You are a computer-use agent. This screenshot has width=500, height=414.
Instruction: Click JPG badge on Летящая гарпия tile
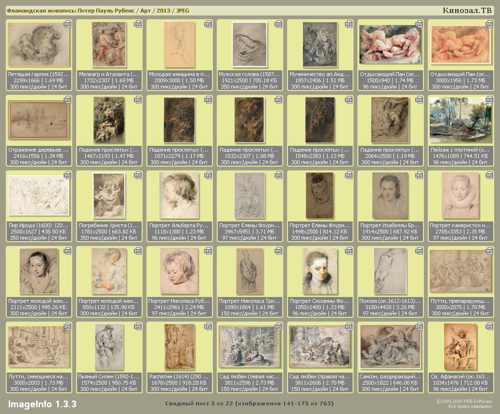(68, 24)
